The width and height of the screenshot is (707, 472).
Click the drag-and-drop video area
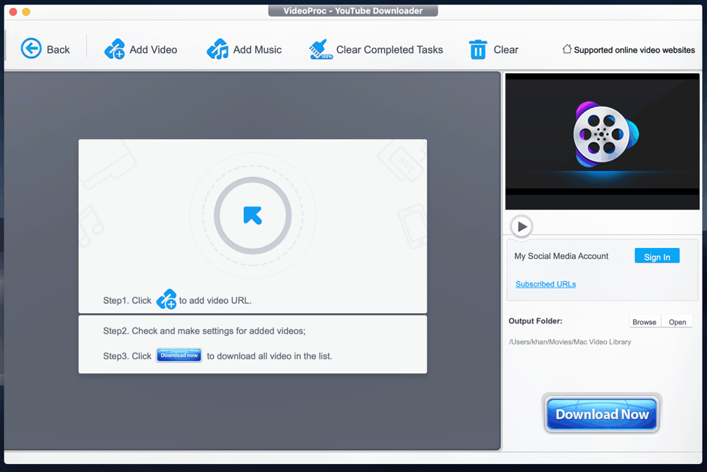click(x=252, y=215)
